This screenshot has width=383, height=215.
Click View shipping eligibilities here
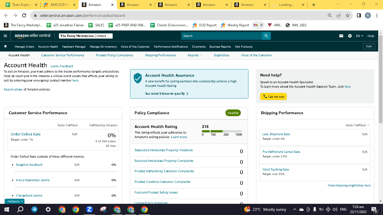(349, 185)
